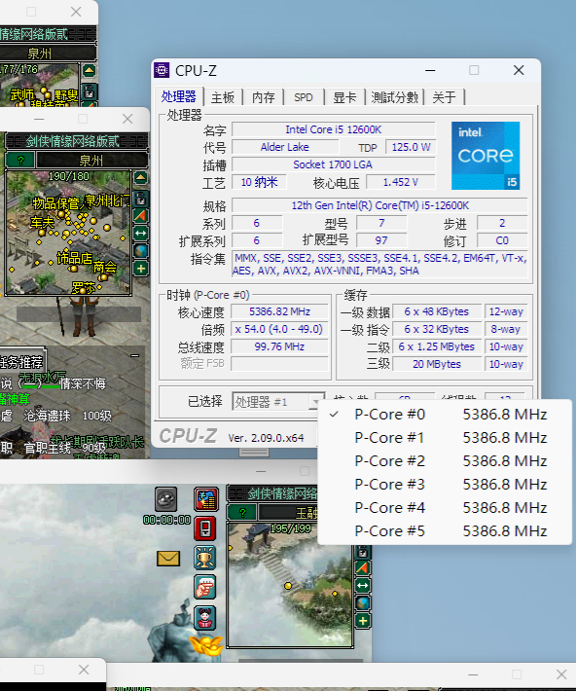Click the 野叟 label on 177/176 minimap
Image resolution: width=576 pixels, height=691 pixels.
pos(66,95)
